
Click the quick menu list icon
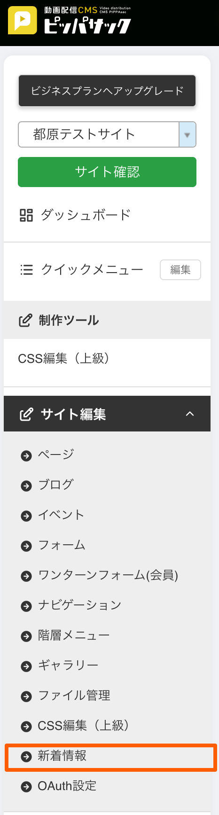click(26, 270)
